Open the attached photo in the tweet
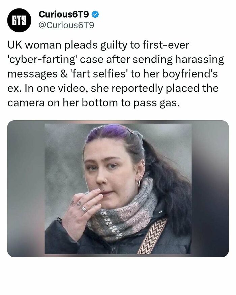This screenshot has width=236, height=295. pos(118,189)
